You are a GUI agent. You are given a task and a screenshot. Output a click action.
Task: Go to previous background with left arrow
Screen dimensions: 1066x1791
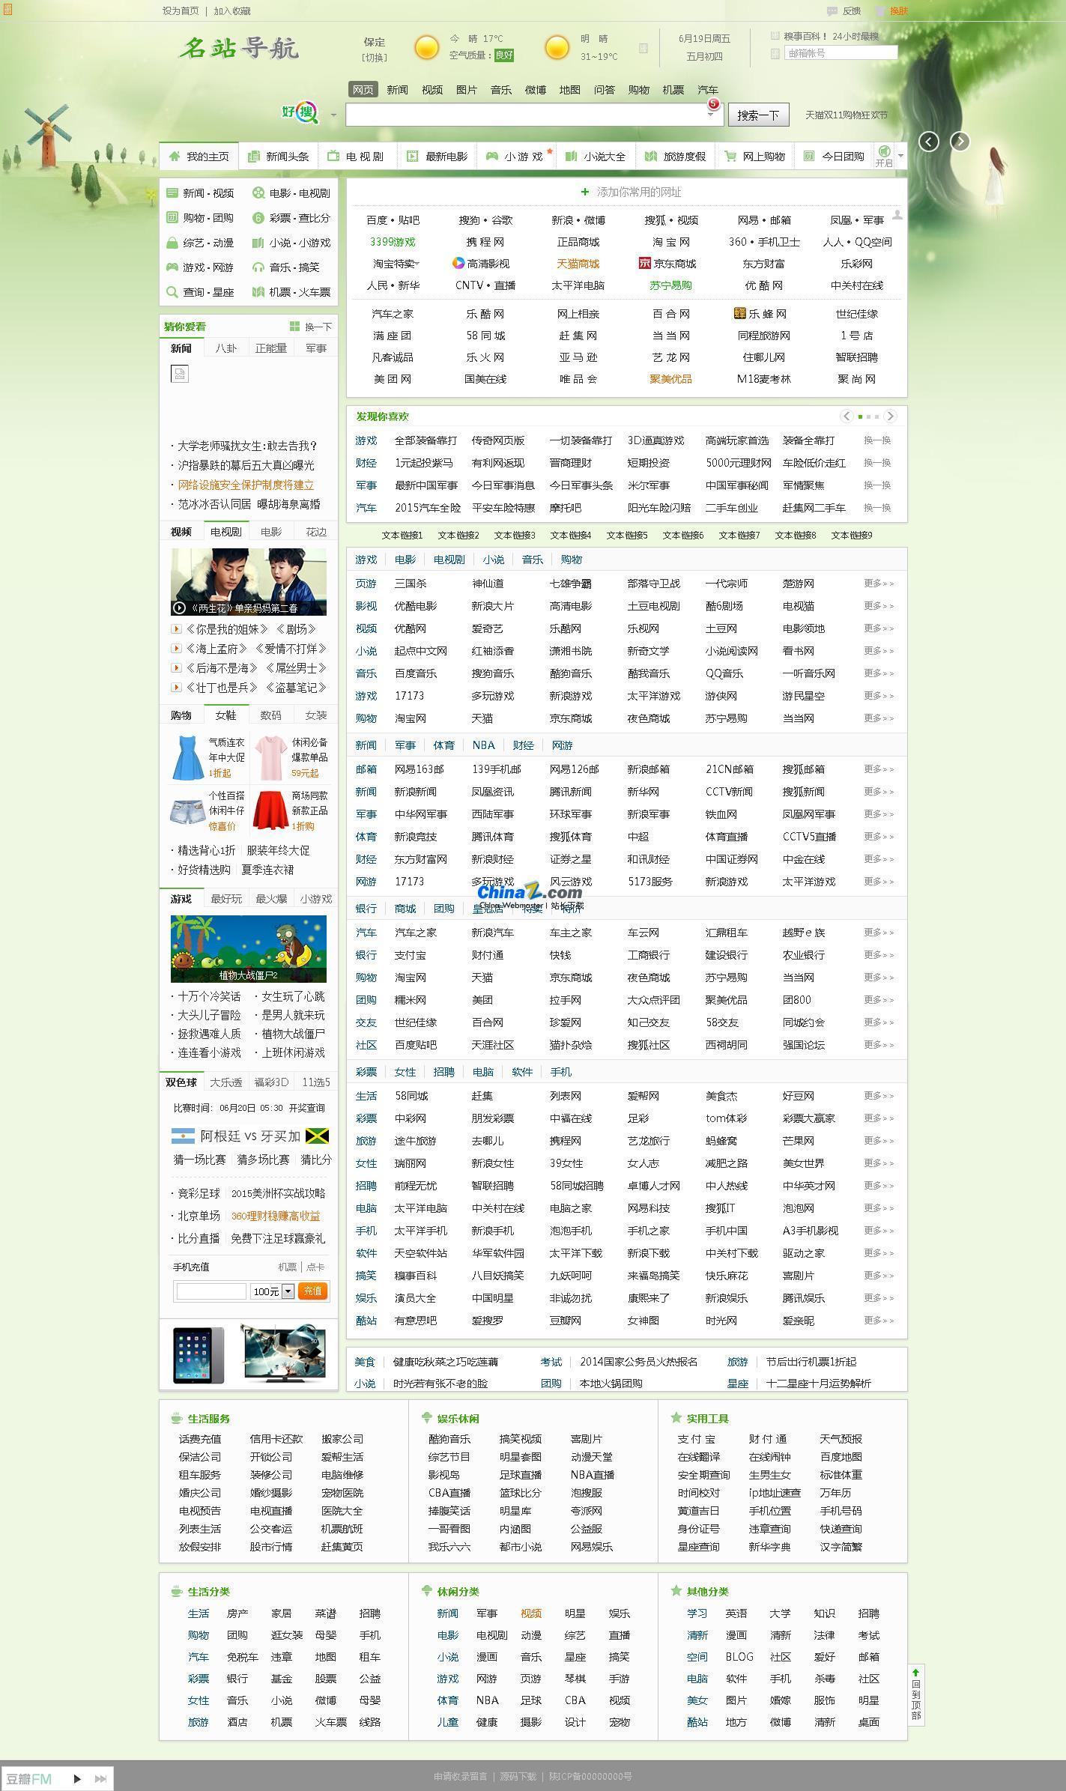(928, 142)
